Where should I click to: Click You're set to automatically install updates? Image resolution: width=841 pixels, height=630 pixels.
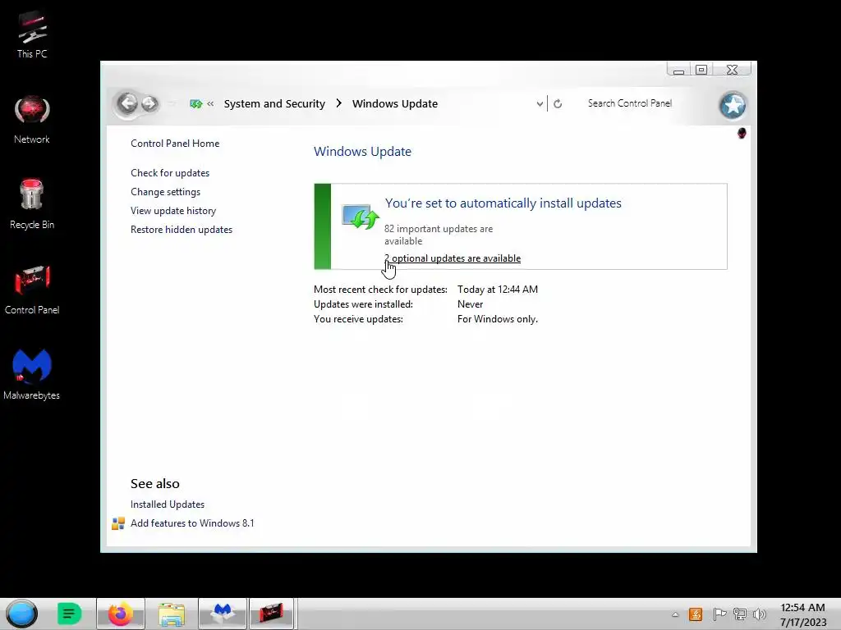pyautogui.click(x=503, y=203)
